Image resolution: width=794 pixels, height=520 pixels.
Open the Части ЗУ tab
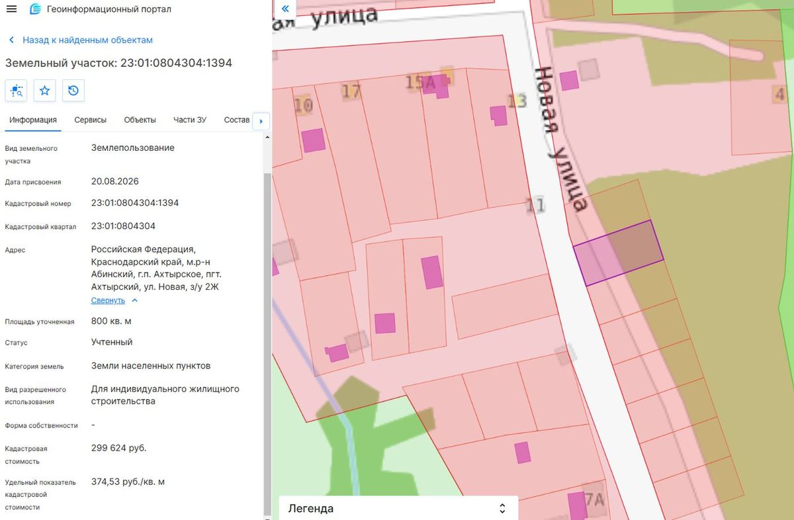click(190, 120)
